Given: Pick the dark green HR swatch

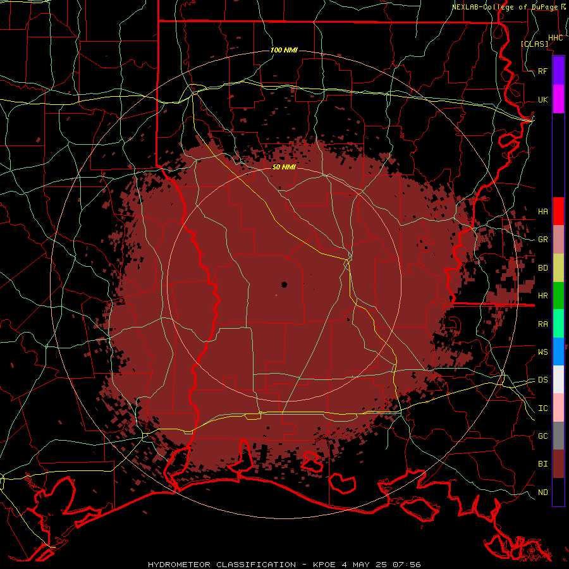Looking at the screenshot, I should [x=558, y=296].
